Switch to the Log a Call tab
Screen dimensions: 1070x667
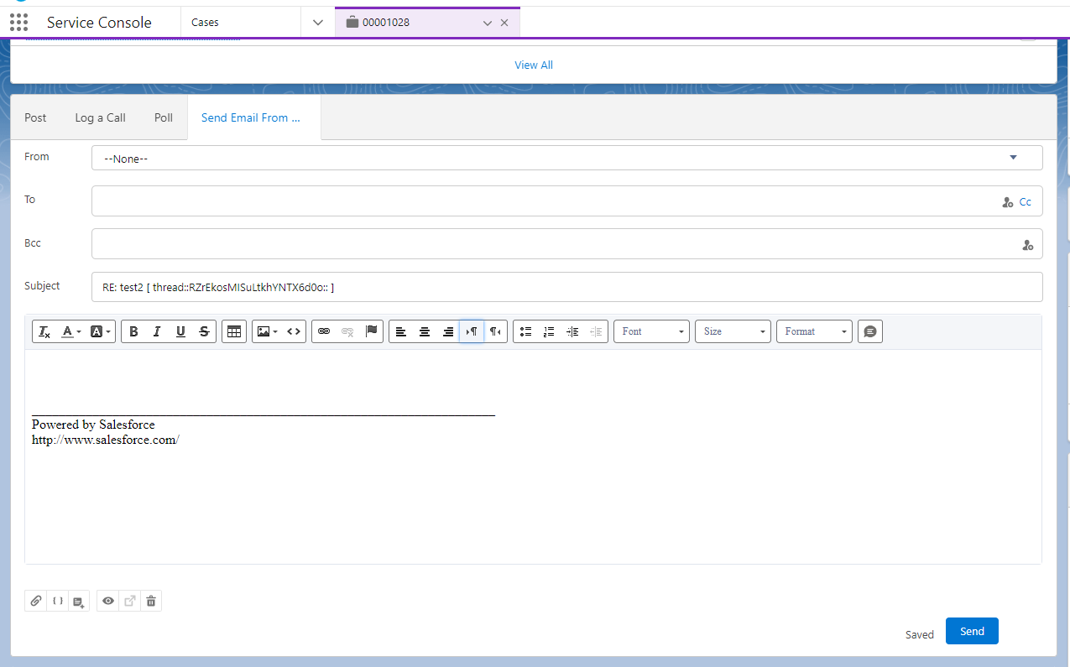point(100,117)
